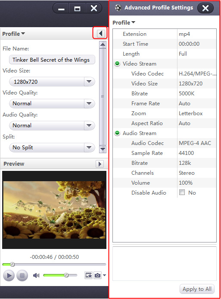The height and width of the screenshot is (299, 221).
Task: Stop the preview playback
Action: [x=22, y=276]
